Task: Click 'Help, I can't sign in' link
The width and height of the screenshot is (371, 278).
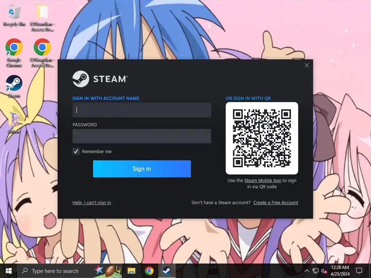Action: (92, 203)
